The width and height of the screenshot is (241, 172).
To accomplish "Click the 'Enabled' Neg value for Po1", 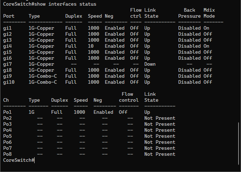I will pos(103,112).
